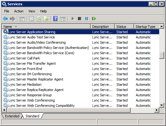Toggle Show/Hide Console Tree icon
This screenshot has width=166, height=126.
(x=22, y=19)
